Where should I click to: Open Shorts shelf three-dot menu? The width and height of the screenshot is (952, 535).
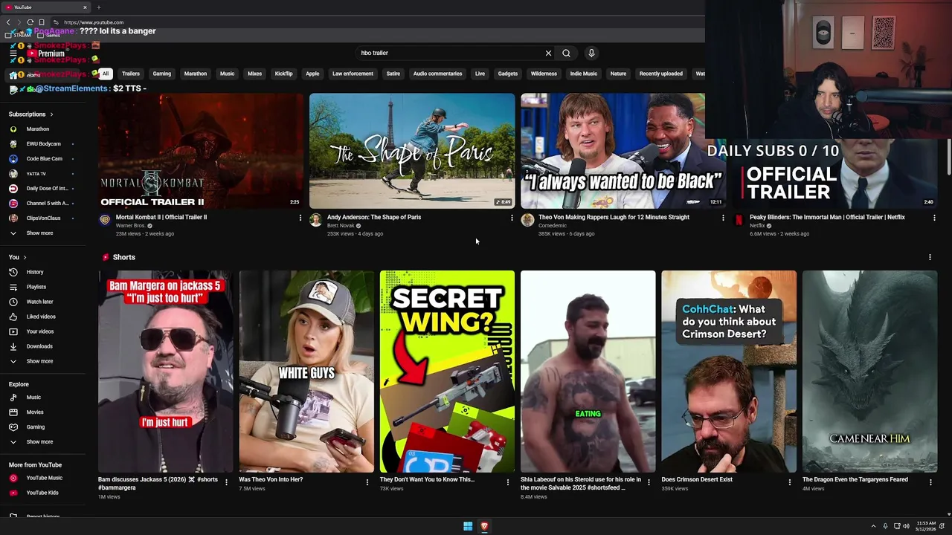click(930, 257)
